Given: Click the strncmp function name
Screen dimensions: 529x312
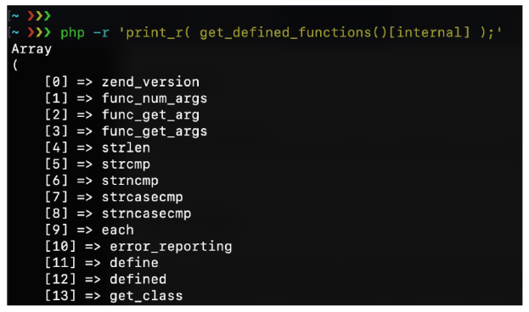Looking at the screenshot, I should click(x=130, y=181).
